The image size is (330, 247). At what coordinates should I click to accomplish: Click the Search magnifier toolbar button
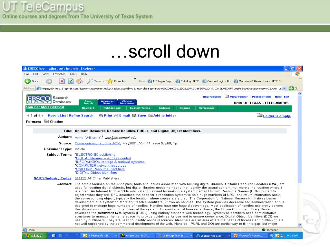click(x=95, y=81)
